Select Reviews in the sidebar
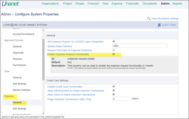Viewport: 189px width, 119px height. pyautogui.click(x=17, y=59)
